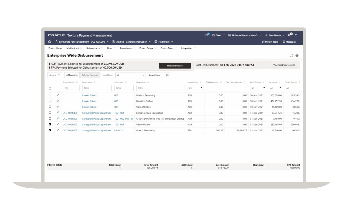
Task: Expand Universal Construction Co dropdown
Action: click(x=245, y=35)
